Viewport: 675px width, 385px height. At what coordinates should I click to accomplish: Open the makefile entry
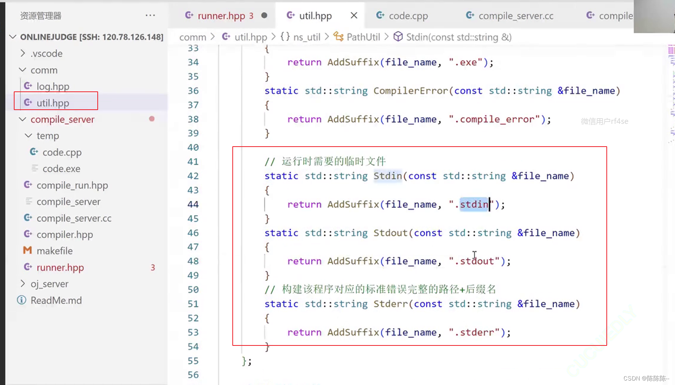(54, 251)
